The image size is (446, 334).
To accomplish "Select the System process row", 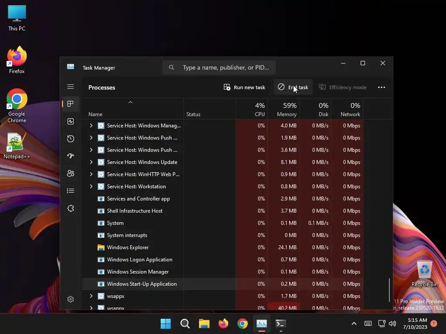I will (x=222, y=223).
